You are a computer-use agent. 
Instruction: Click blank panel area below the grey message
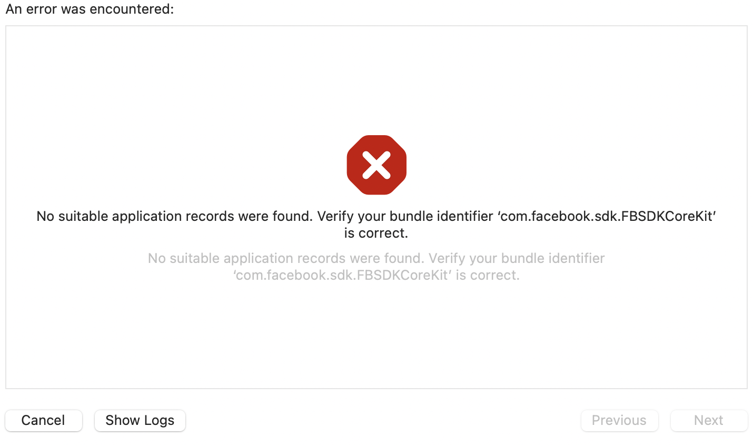click(x=376, y=337)
